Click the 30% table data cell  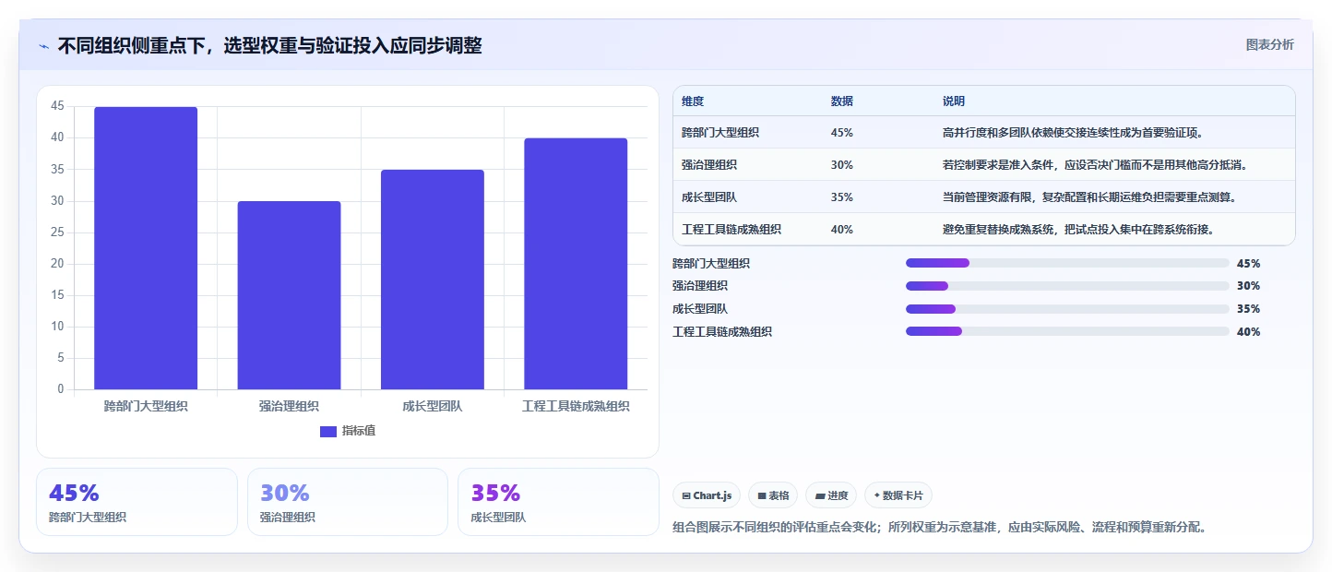pyautogui.click(x=841, y=165)
